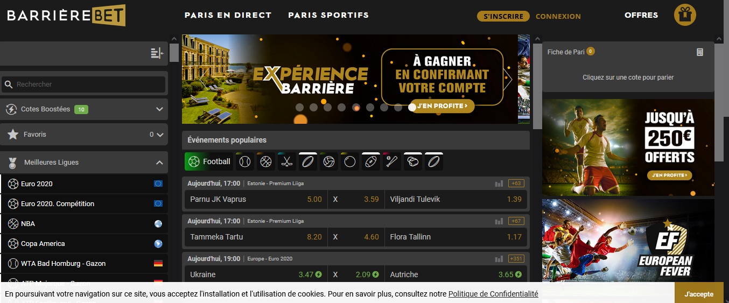Bet on Flora Tallinn at 1.17

(x=456, y=237)
